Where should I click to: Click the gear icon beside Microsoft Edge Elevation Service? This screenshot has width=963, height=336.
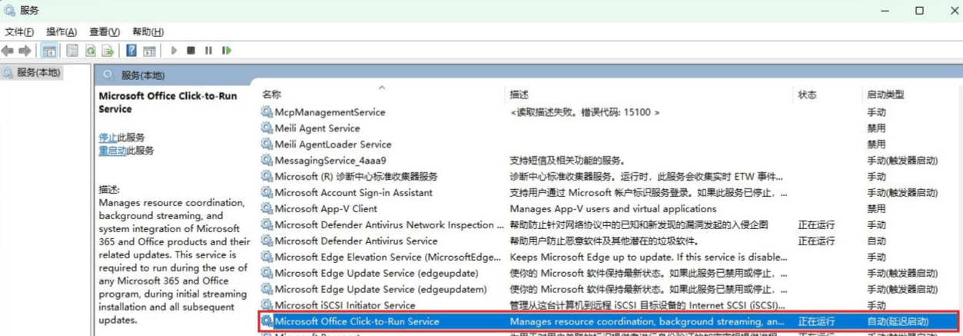tap(267, 257)
